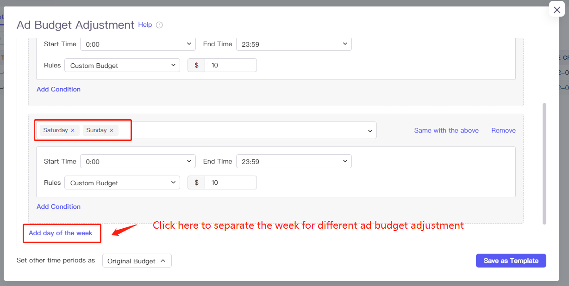This screenshot has height=286, width=569.
Task: Click the second Add Condition link
Action: [58, 207]
